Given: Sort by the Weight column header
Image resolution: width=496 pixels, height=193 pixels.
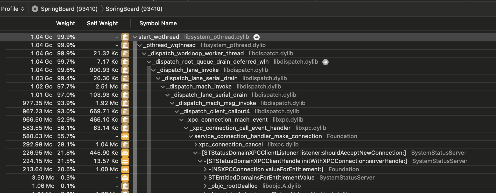Looking at the screenshot, I should coord(65,24).
